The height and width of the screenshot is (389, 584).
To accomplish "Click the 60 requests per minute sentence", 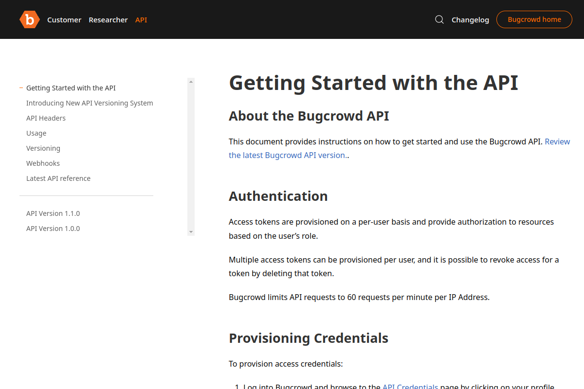I will point(359,297).
